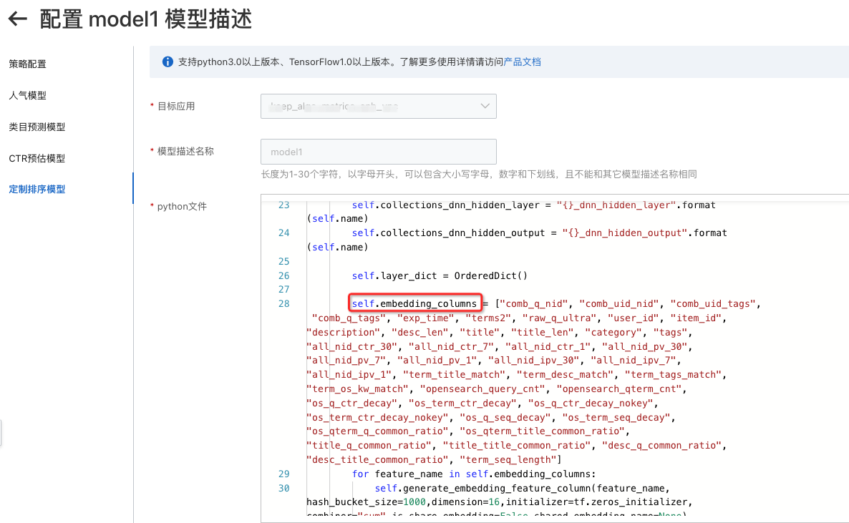Click self.collections_dnn_hidden_output on line 24
The image size is (849, 523).
coord(448,233)
